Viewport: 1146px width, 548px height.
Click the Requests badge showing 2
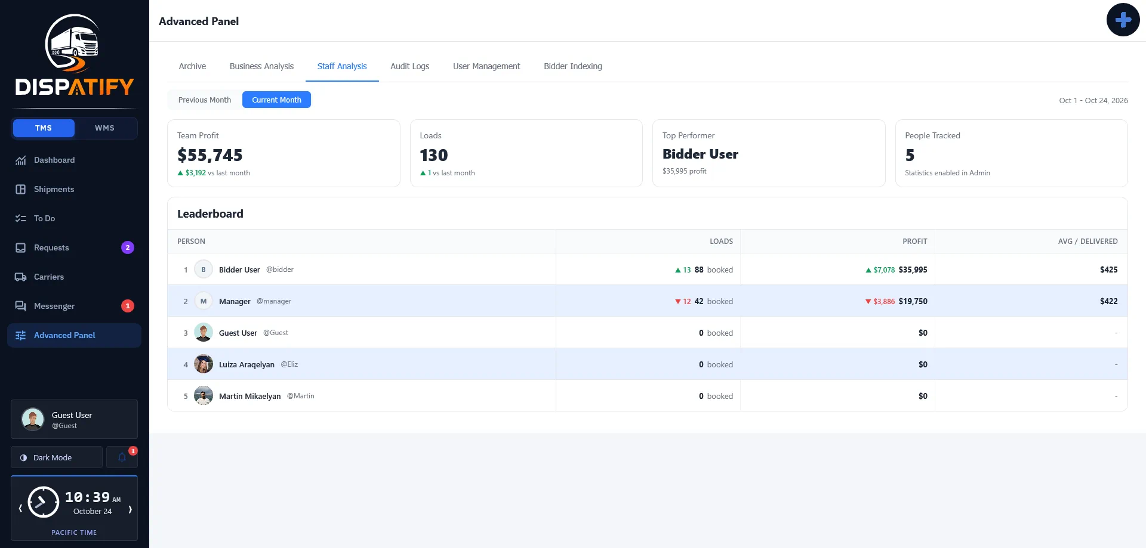click(x=128, y=247)
